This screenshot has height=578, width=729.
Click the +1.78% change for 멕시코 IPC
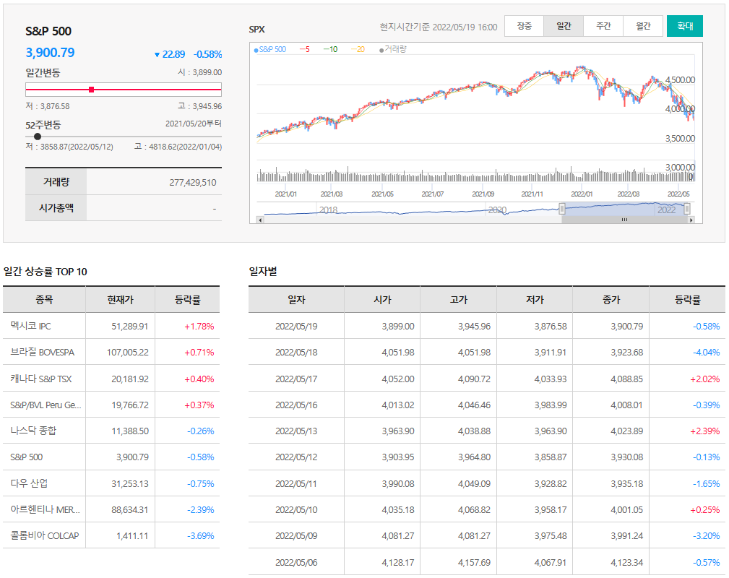click(199, 327)
